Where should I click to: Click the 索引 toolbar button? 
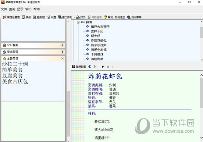27,17
